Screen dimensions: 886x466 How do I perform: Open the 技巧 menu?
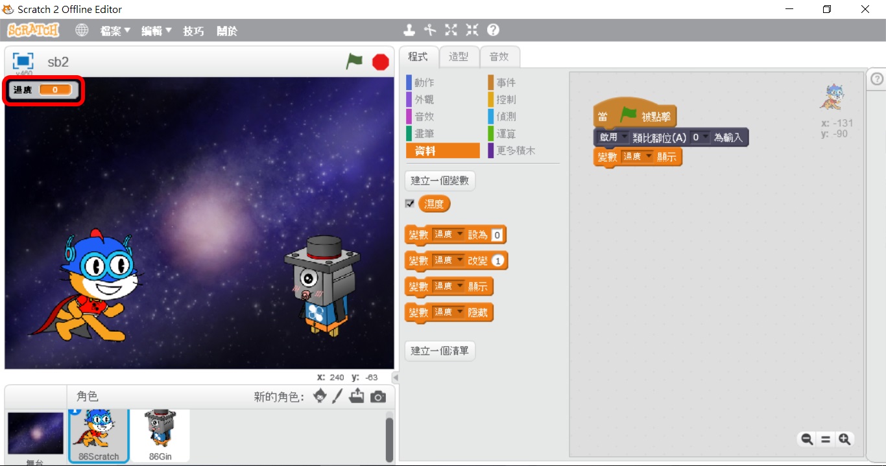tap(193, 30)
